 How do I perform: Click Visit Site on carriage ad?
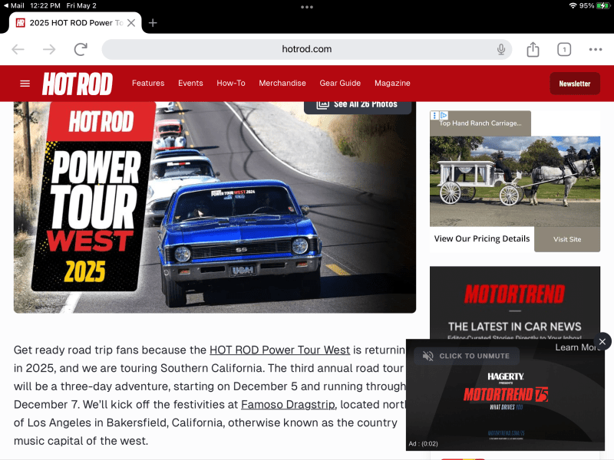click(567, 239)
